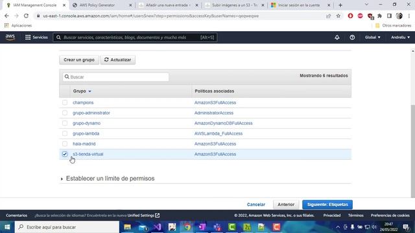Viewport: 415px width, 233px height.
Task: Click the browser back arrow
Action: click(6, 16)
